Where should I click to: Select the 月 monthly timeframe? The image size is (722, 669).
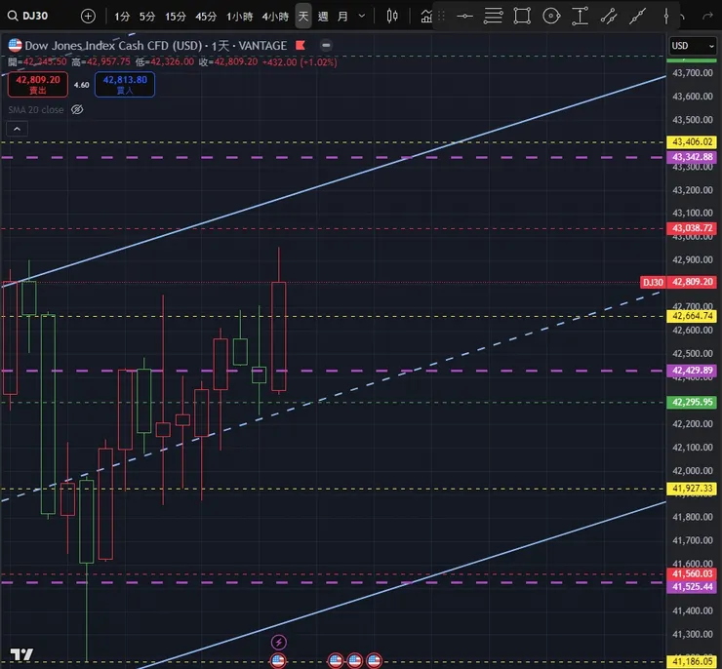coord(342,17)
